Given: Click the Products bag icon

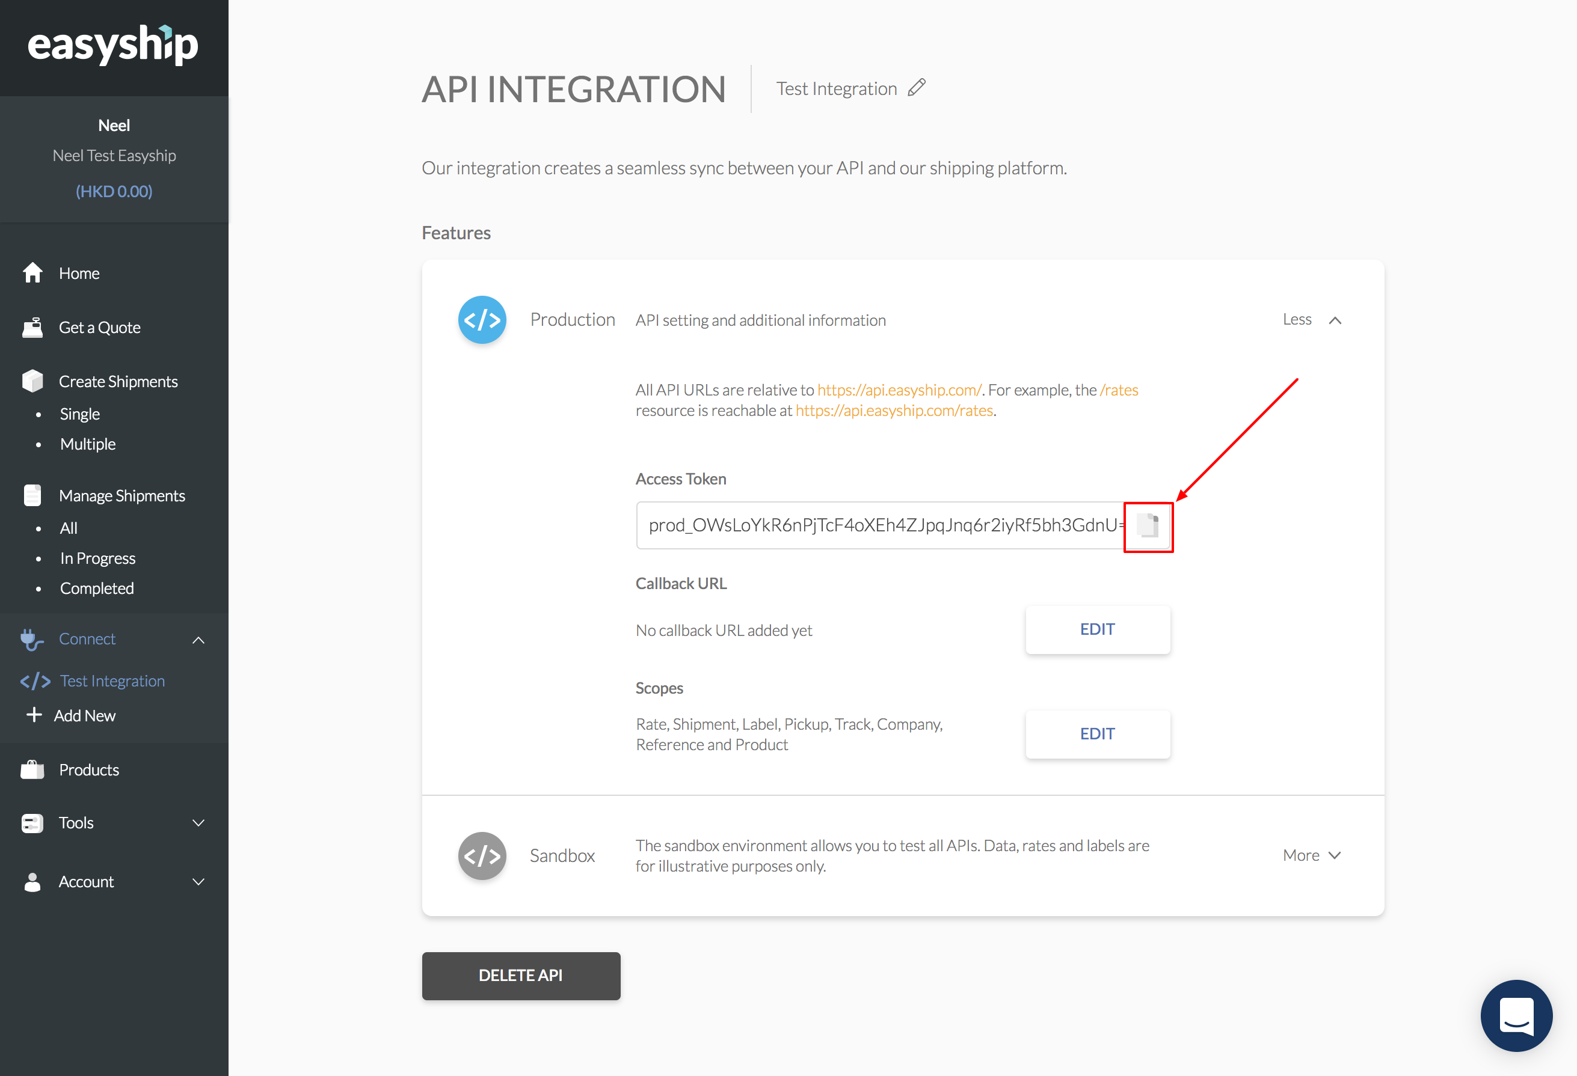Looking at the screenshot, I should [x=32, y=769].
